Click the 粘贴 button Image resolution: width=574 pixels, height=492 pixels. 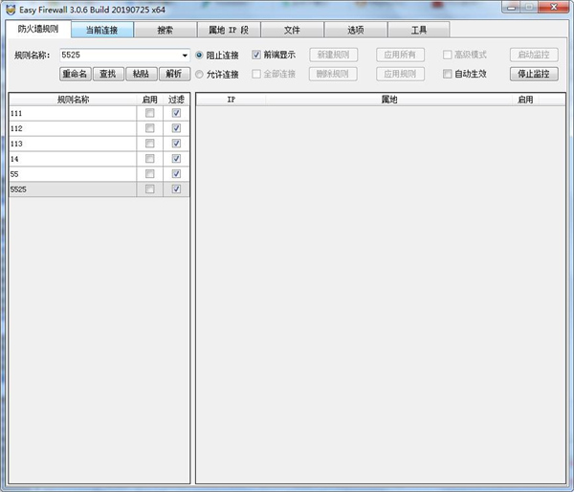point(140,74)
